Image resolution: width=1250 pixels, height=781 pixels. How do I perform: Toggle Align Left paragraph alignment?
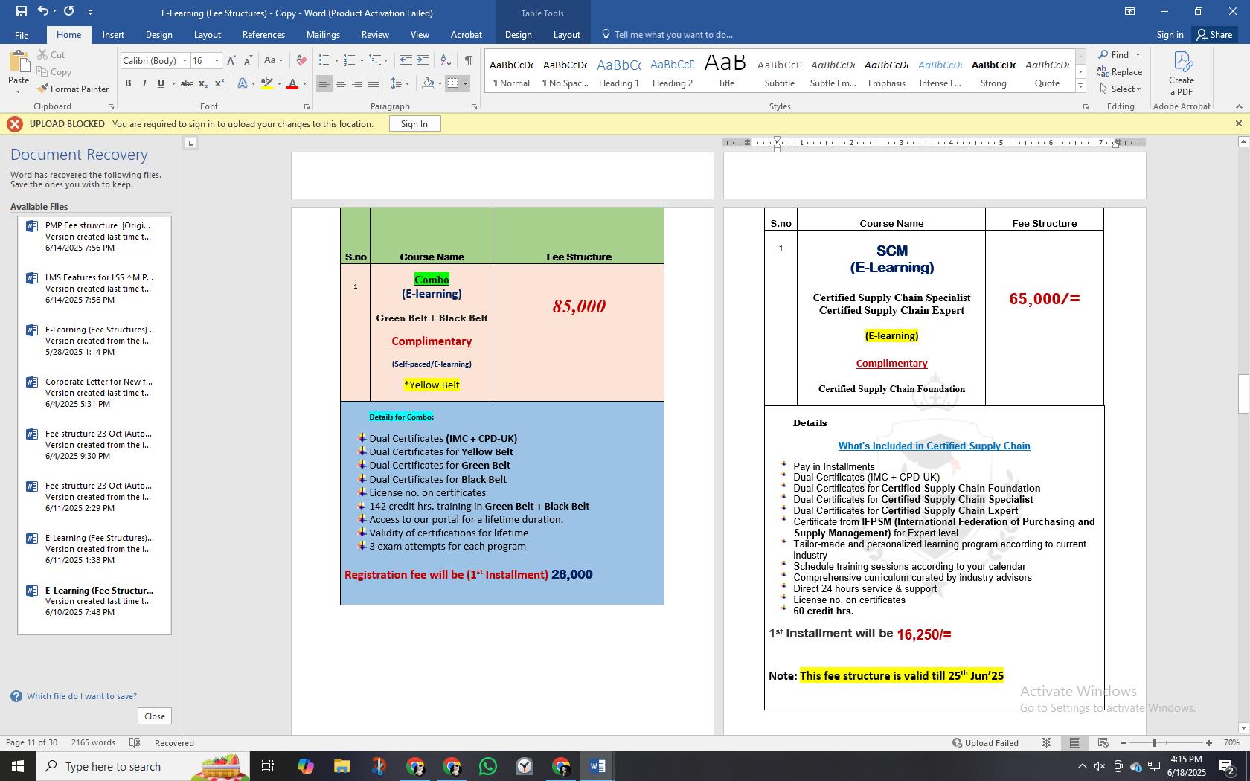pos(324,83)
